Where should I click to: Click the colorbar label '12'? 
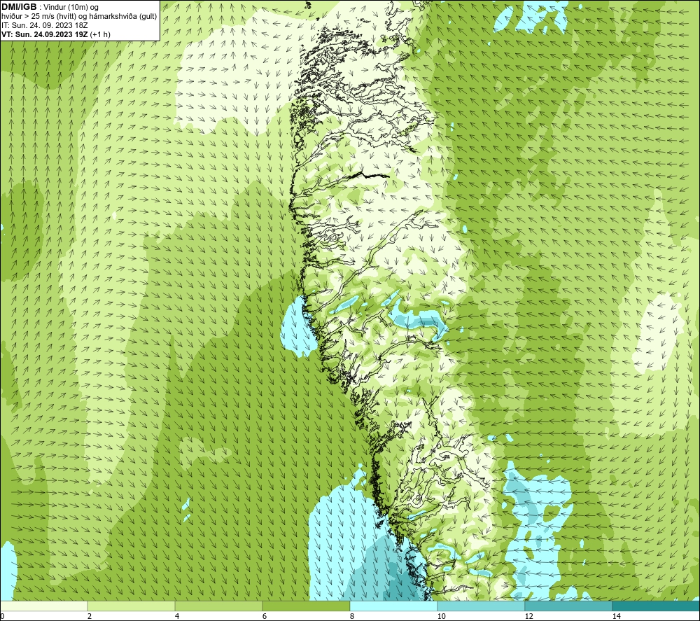tap(528, 617)
